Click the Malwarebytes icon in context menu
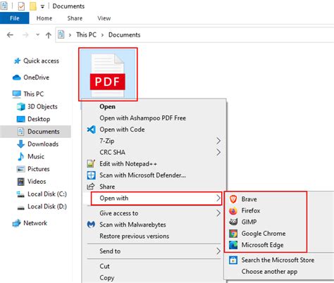Viewport: 334px width, 283px height. coord(91,225)
